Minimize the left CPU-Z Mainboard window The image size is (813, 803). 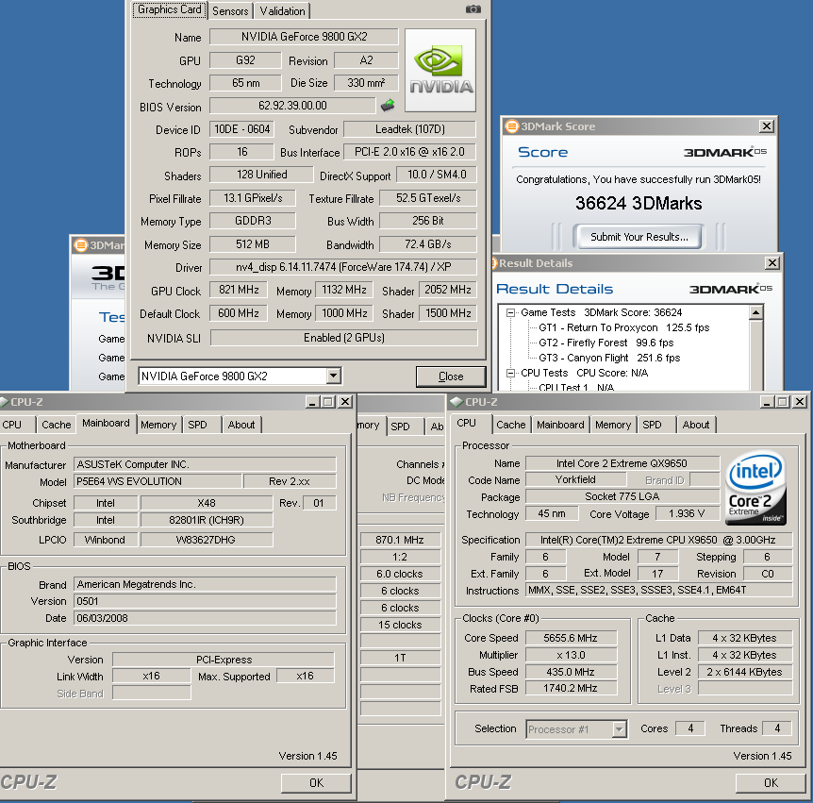312,402
